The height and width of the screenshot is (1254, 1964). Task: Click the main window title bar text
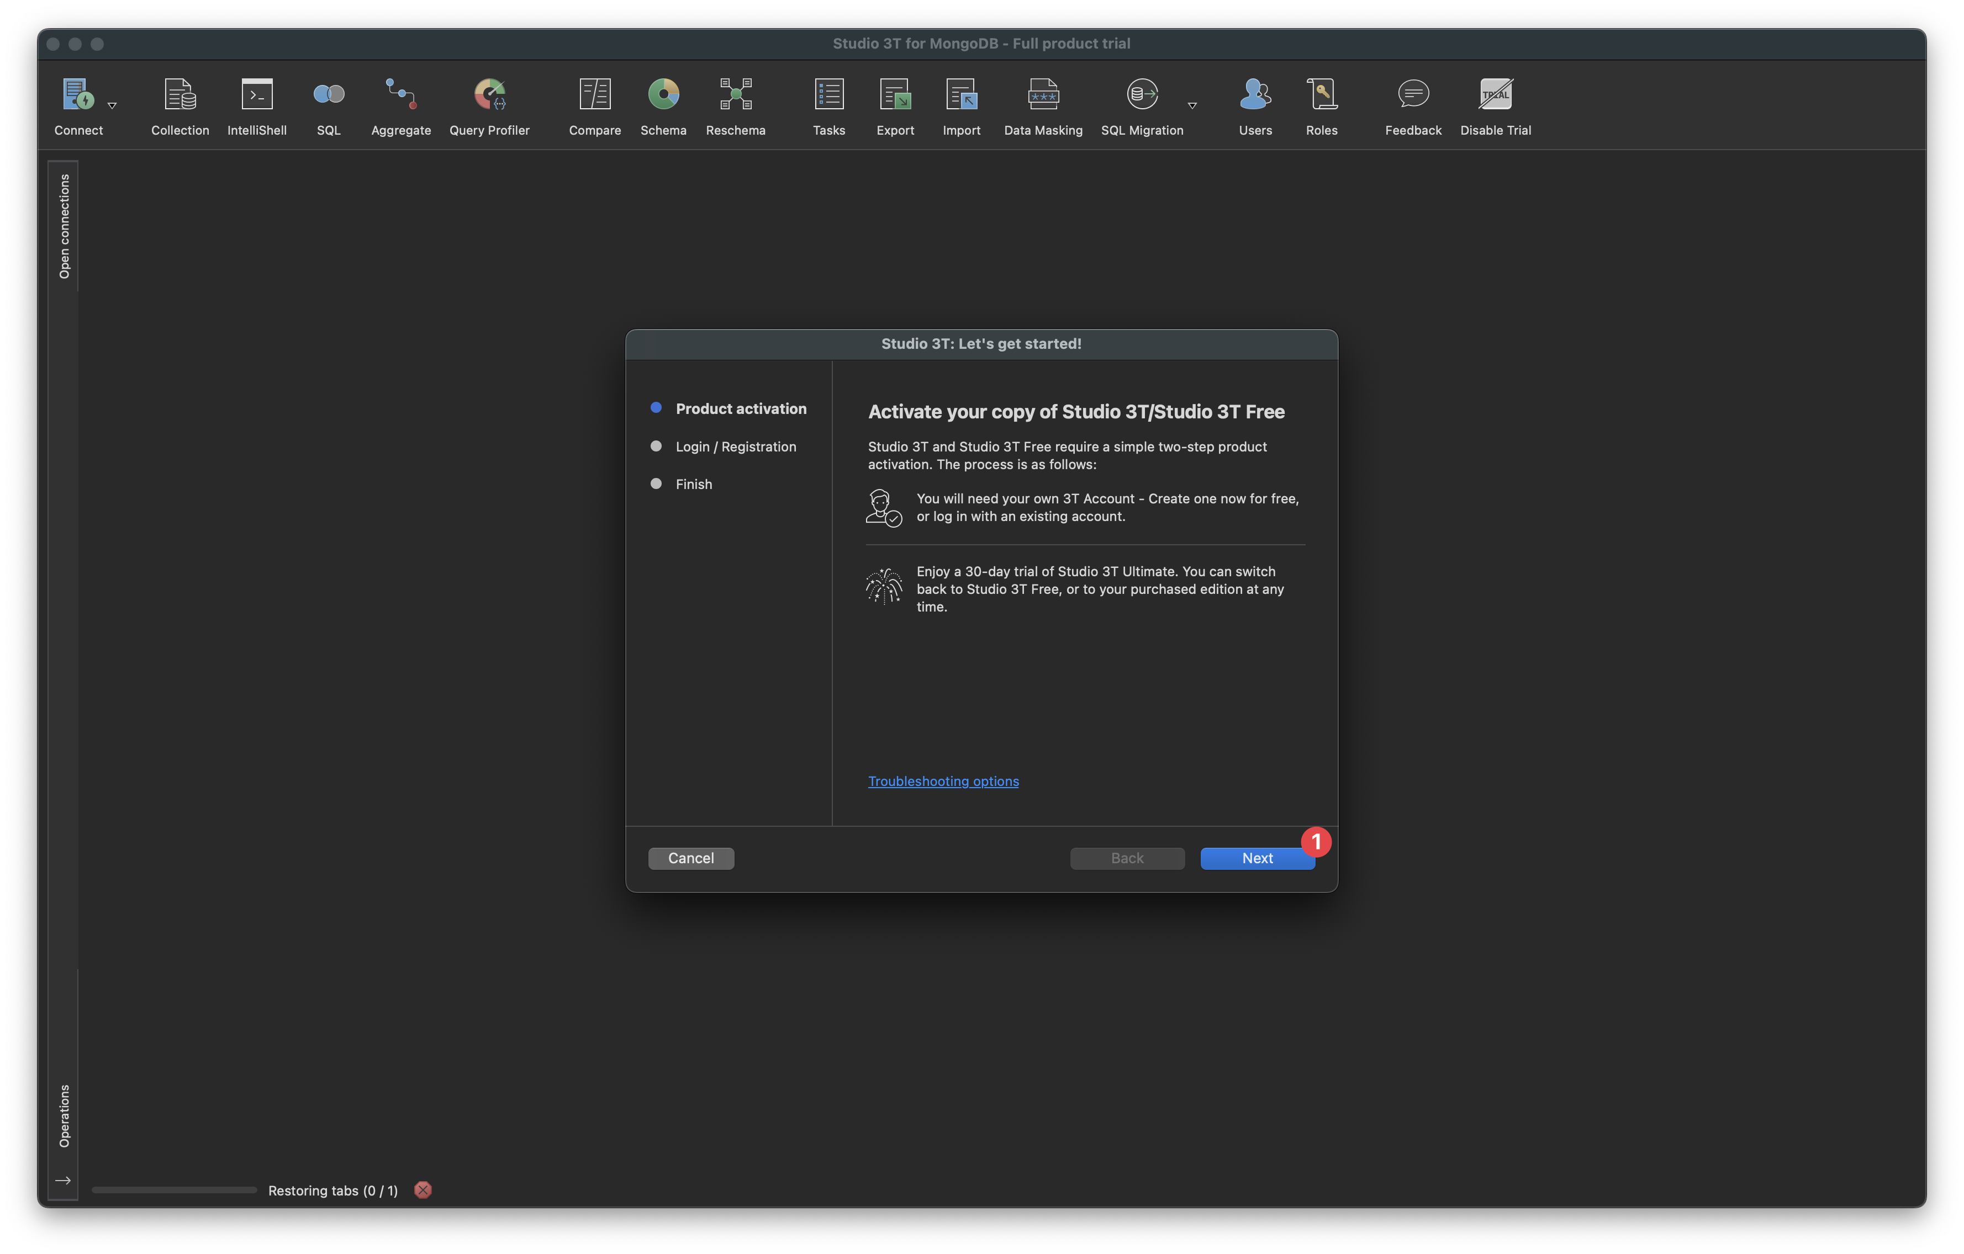click(x=981, y=43)
